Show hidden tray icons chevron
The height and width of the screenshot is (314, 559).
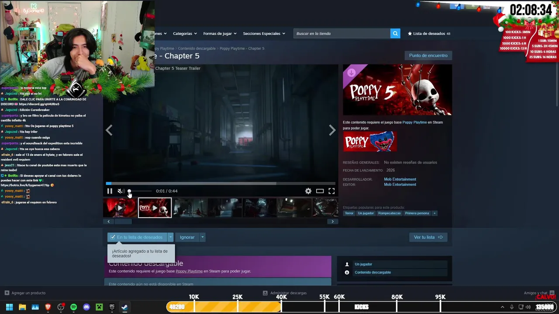(502, 307)
